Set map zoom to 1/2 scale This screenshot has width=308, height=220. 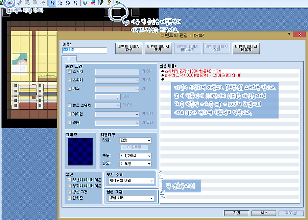point(60,3)
